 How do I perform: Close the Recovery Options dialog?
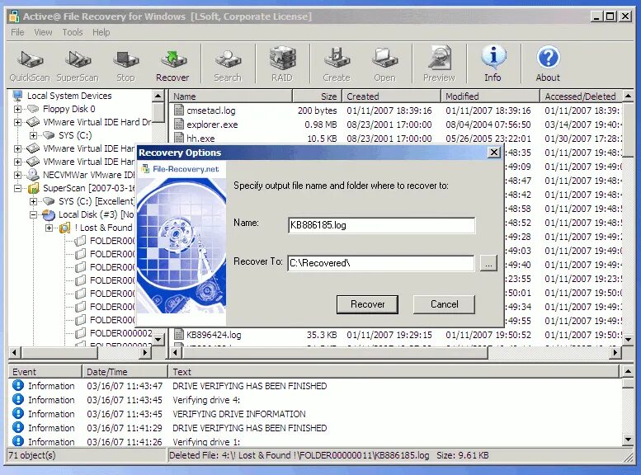(x=494, y=153)
